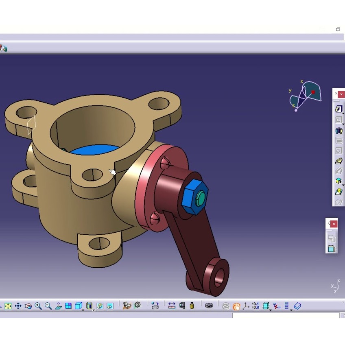Toggle the Multi-View window layout icon
Viewport: 345px width, 345px height.
pyautogui.click(x=68, y=306)
